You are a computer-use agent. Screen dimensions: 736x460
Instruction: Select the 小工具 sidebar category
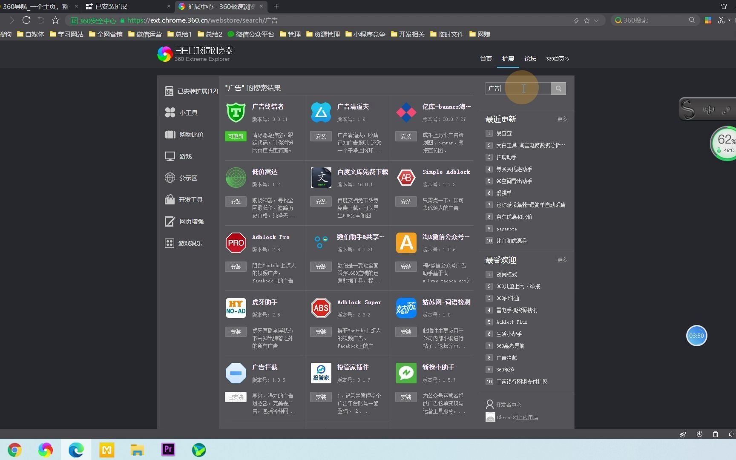(181, 112)
